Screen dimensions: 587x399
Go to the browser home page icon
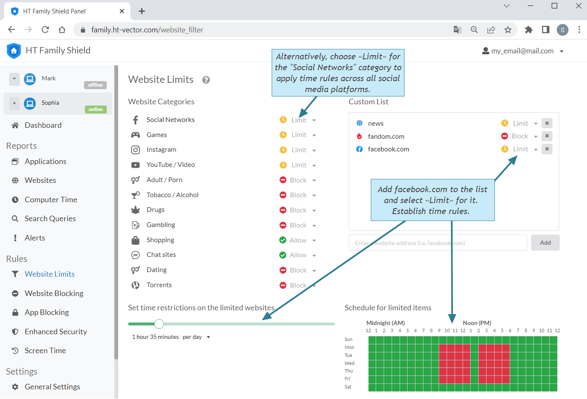coord(62,29)
